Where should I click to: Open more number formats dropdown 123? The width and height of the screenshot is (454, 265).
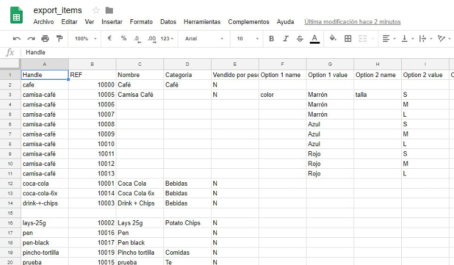(x=167, y=39)
